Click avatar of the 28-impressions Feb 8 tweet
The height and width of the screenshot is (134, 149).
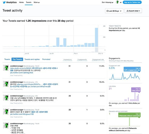coord(6,111)
